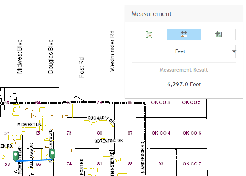Viewport: 246px width, 176px height.
Task: Click the green marker on Midwest Blvd
Action: coord(16,156)
